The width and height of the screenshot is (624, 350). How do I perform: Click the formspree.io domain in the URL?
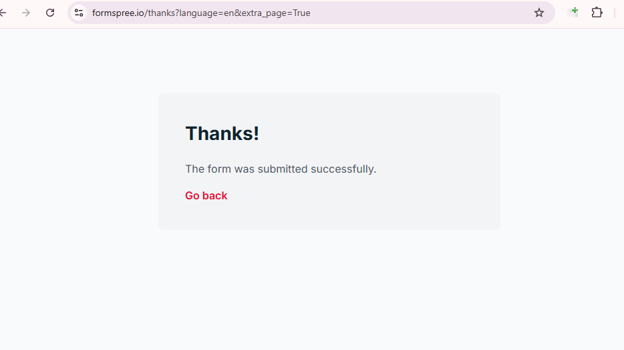tap(118, 13)
